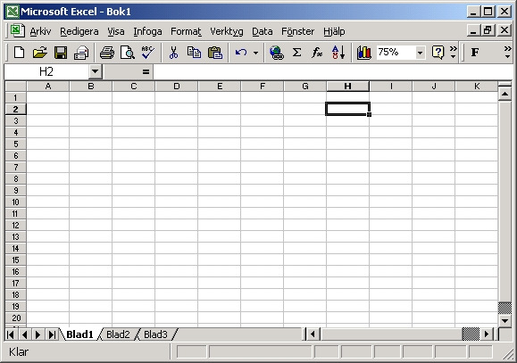517x363 pixels.
Task: Click in the formula bar input field
Action: (332, 71)
